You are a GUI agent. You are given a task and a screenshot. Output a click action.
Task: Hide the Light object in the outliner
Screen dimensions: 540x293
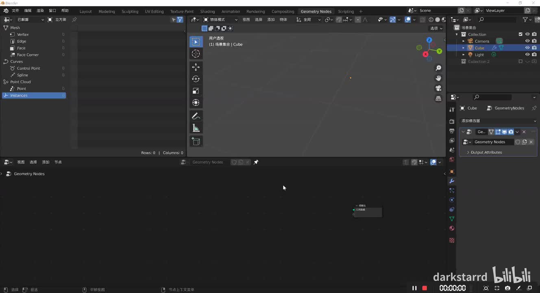pyautogui.click(x=527, y=55)
